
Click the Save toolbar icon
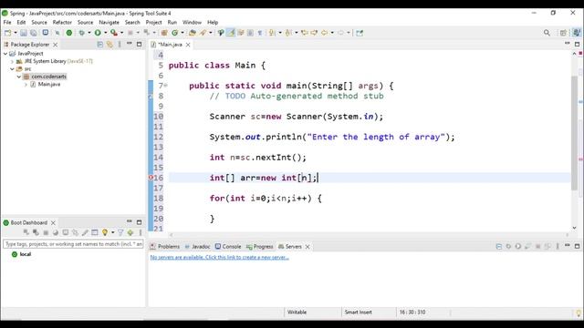click(x=24, y=33)
